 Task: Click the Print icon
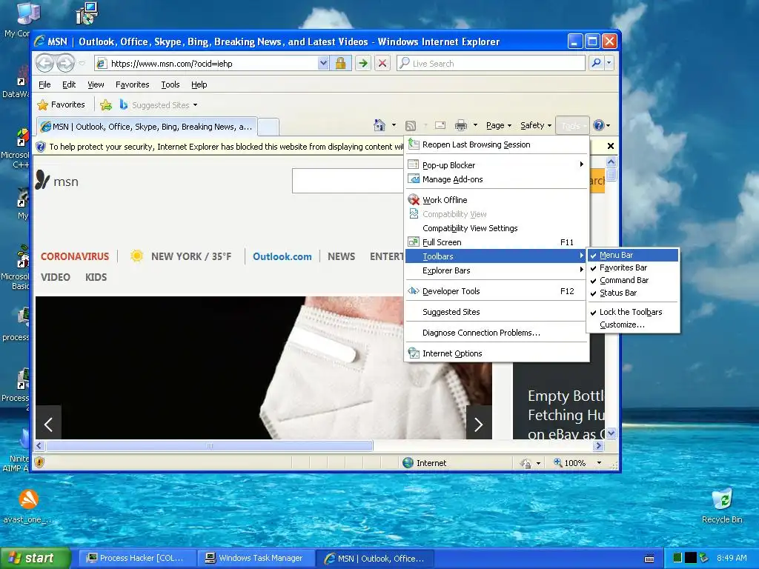tap(461, 126)
